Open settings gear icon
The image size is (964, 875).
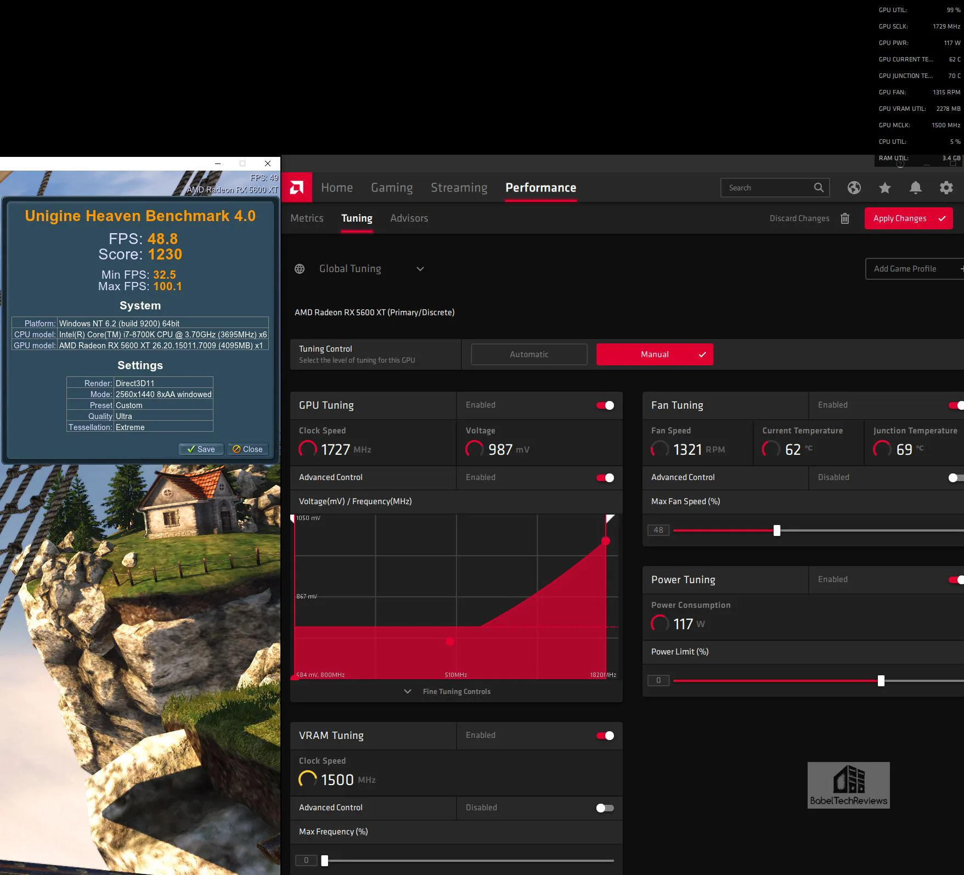point(946,188)
